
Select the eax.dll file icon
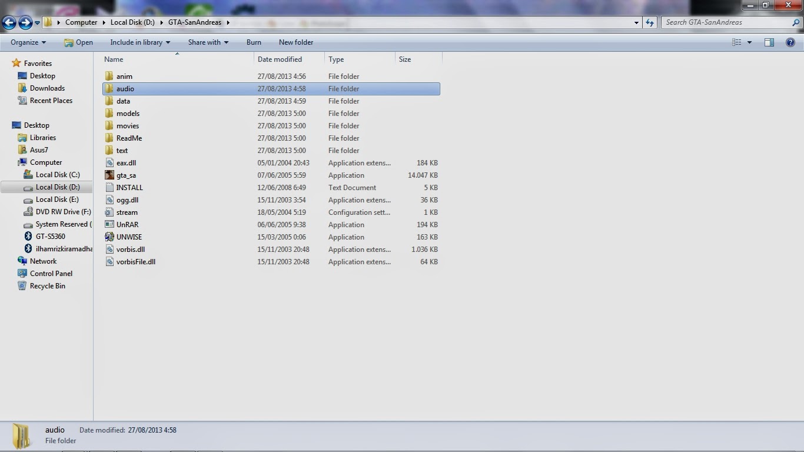coord(109,163)
